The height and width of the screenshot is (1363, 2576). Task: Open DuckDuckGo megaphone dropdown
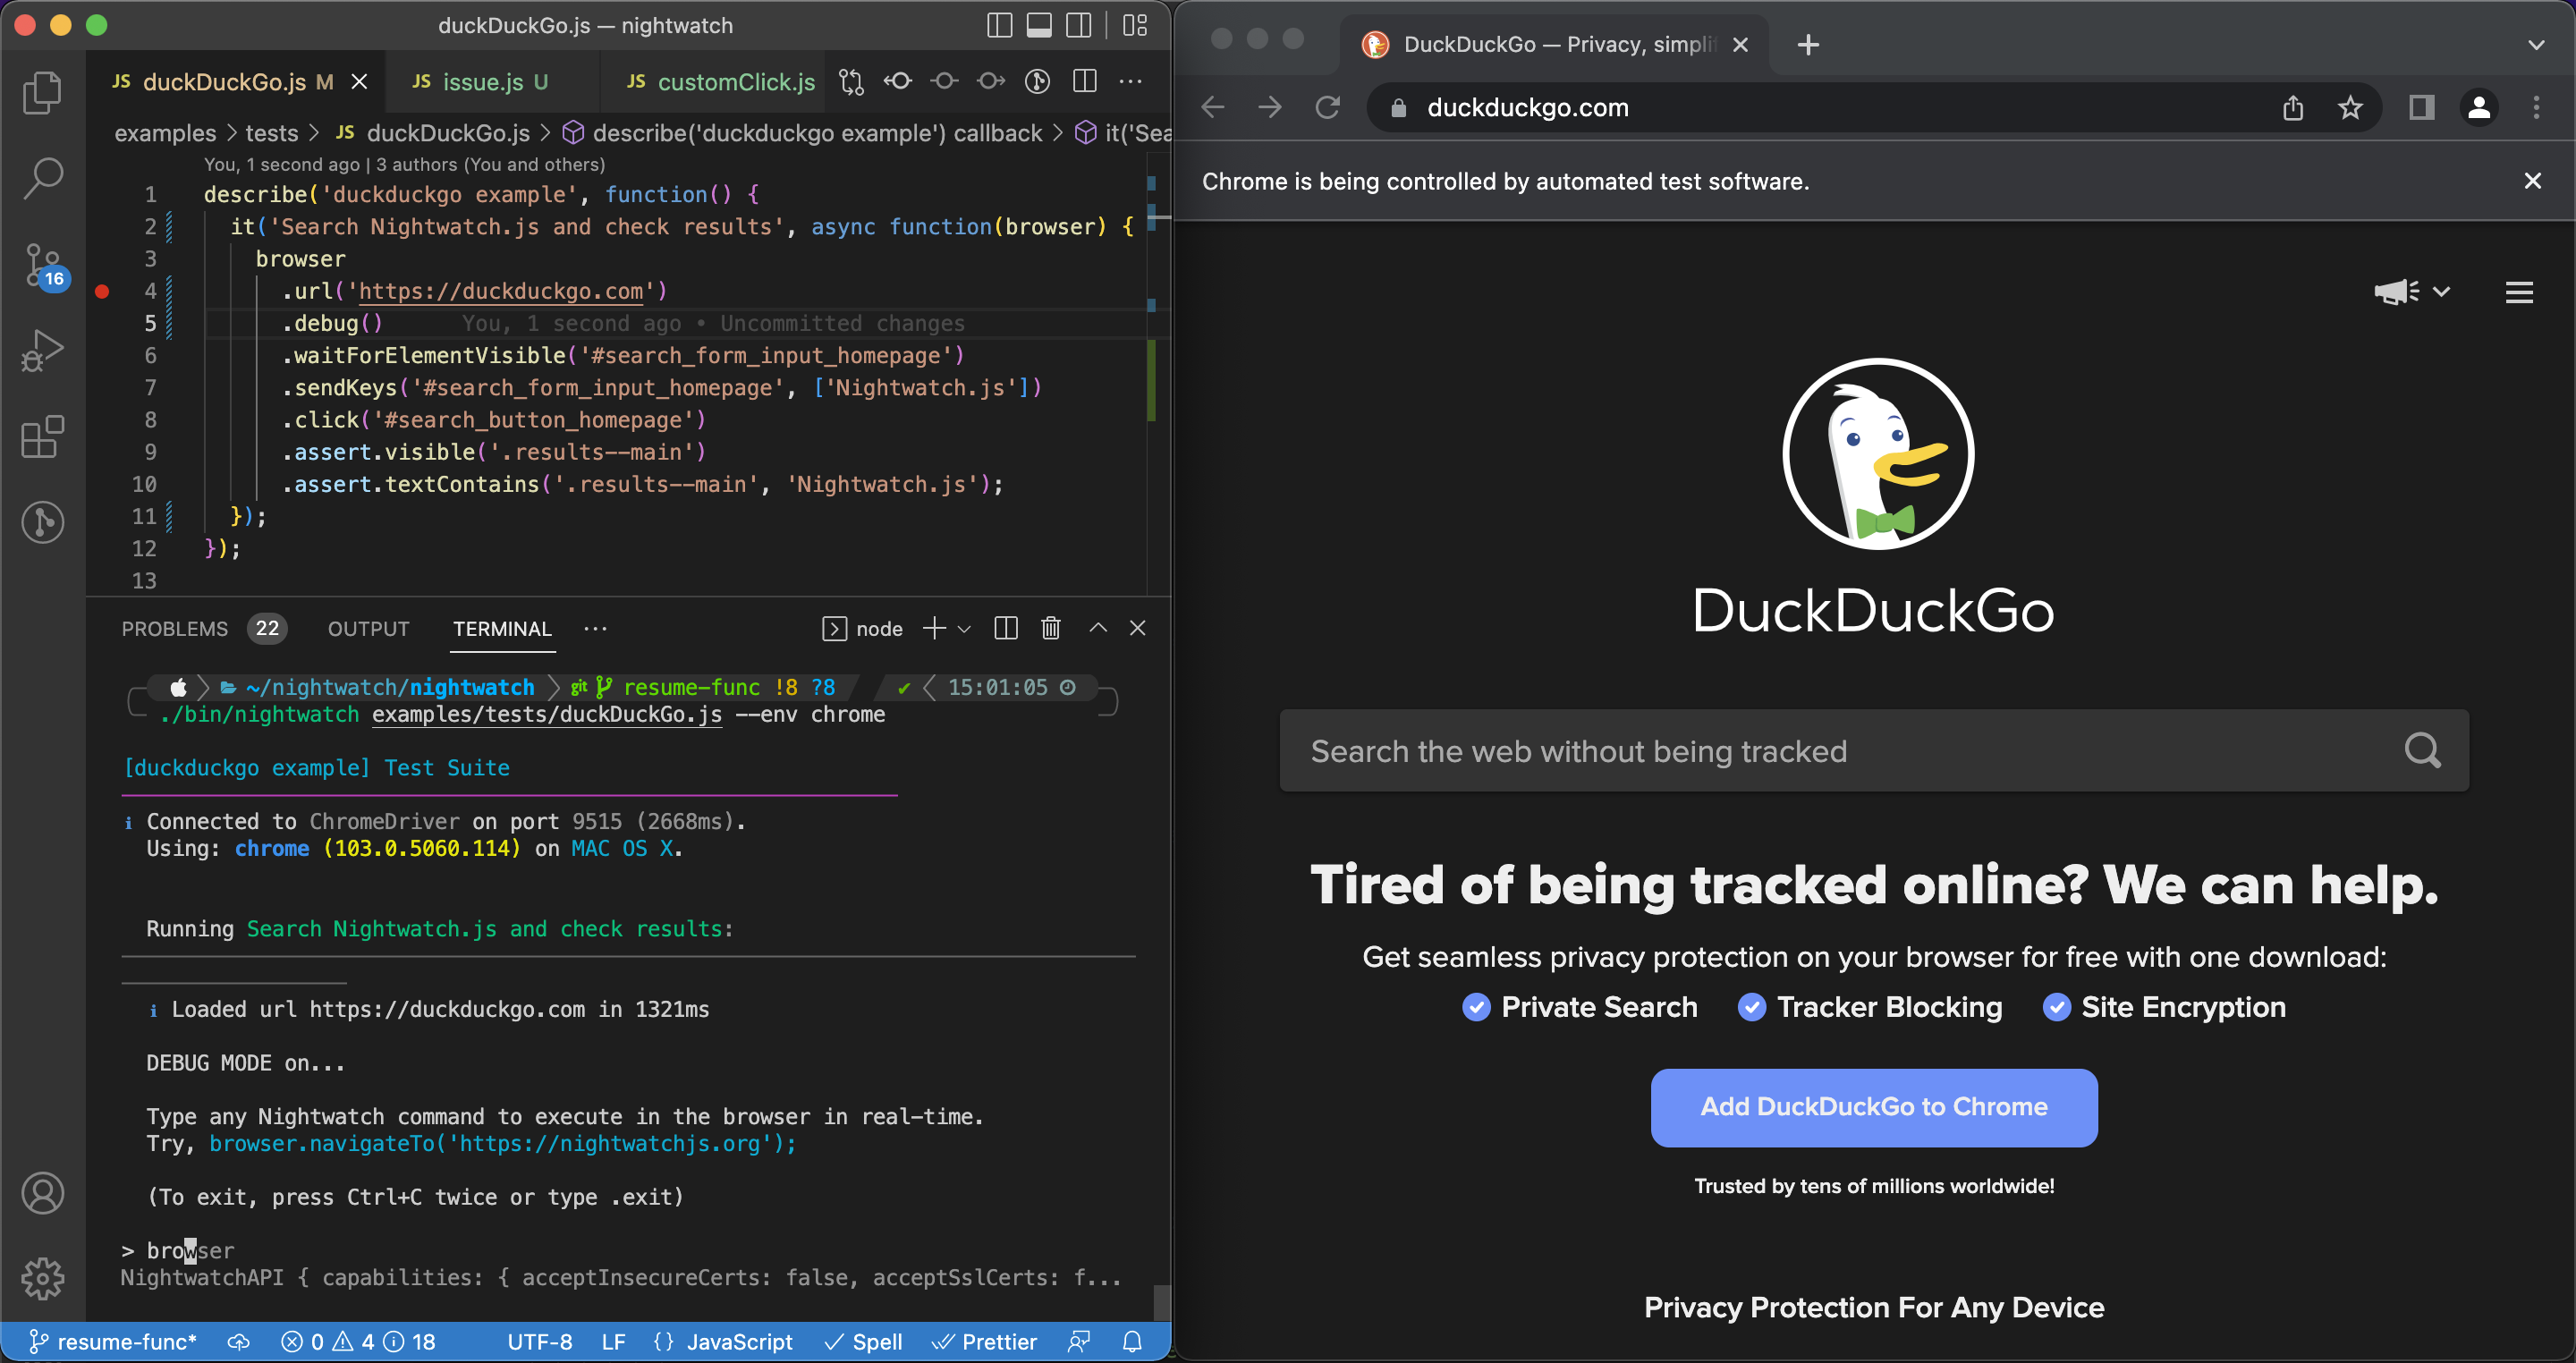click(2412, 291)
